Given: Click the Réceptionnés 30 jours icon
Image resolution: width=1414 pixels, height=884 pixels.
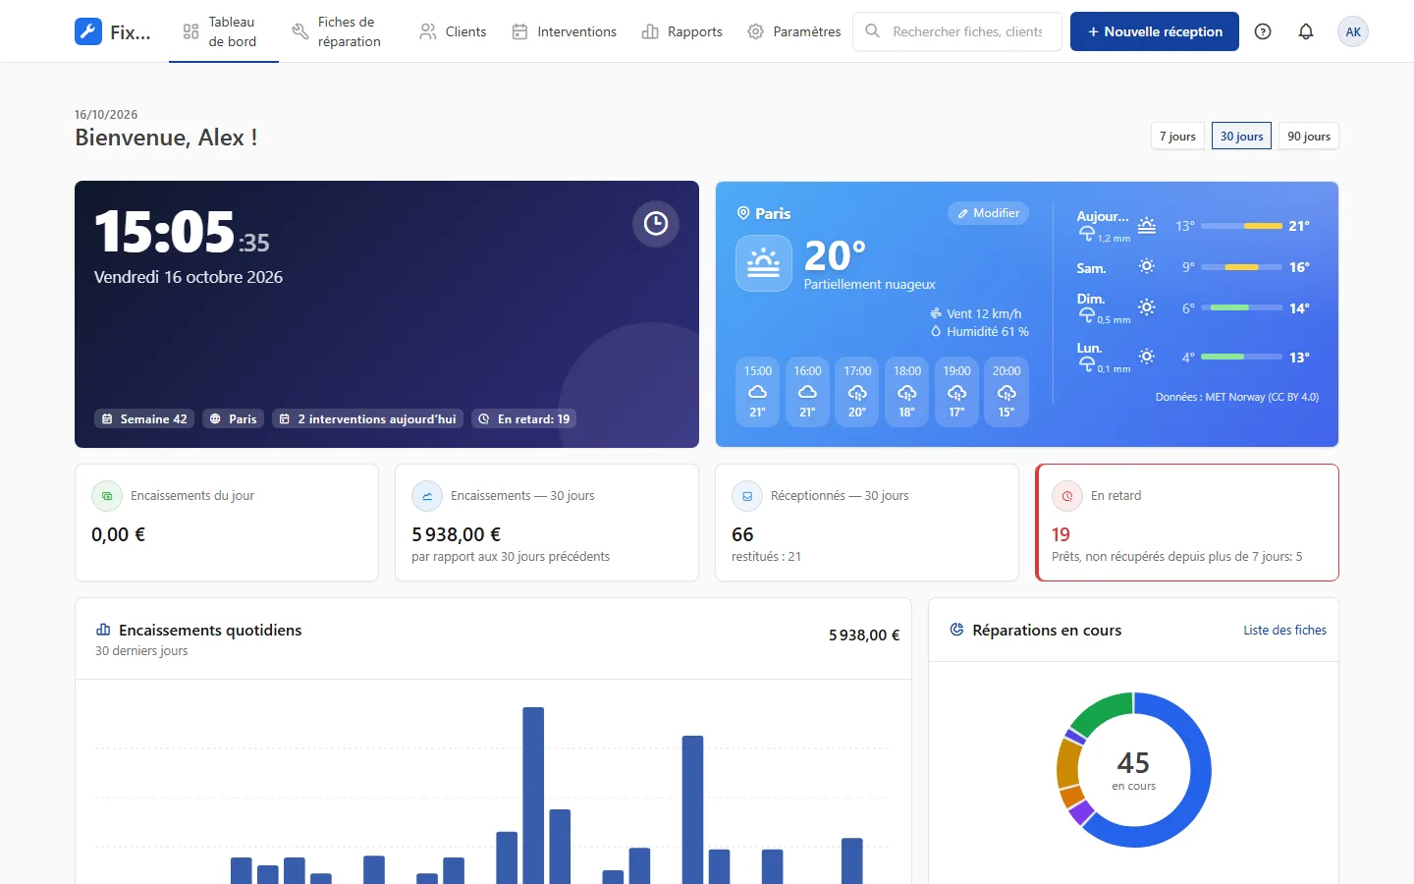Looking at the screenshot, I should coord(747,496).
